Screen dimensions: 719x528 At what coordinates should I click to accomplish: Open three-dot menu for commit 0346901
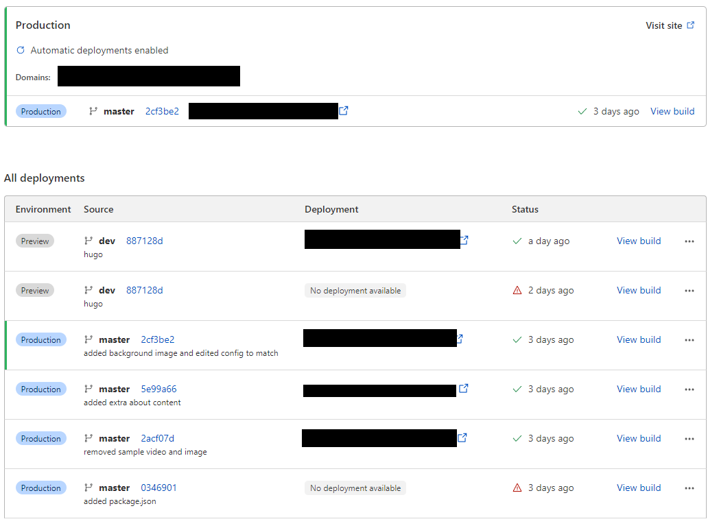coord(689,488)
